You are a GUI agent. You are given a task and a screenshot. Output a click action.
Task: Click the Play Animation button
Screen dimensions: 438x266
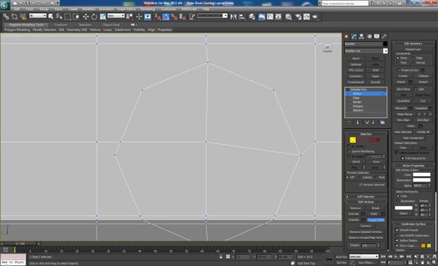coord(396,256)
